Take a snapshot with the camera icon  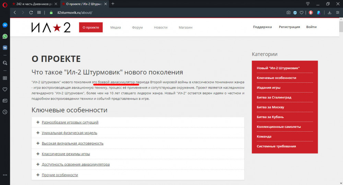[288, 13]
